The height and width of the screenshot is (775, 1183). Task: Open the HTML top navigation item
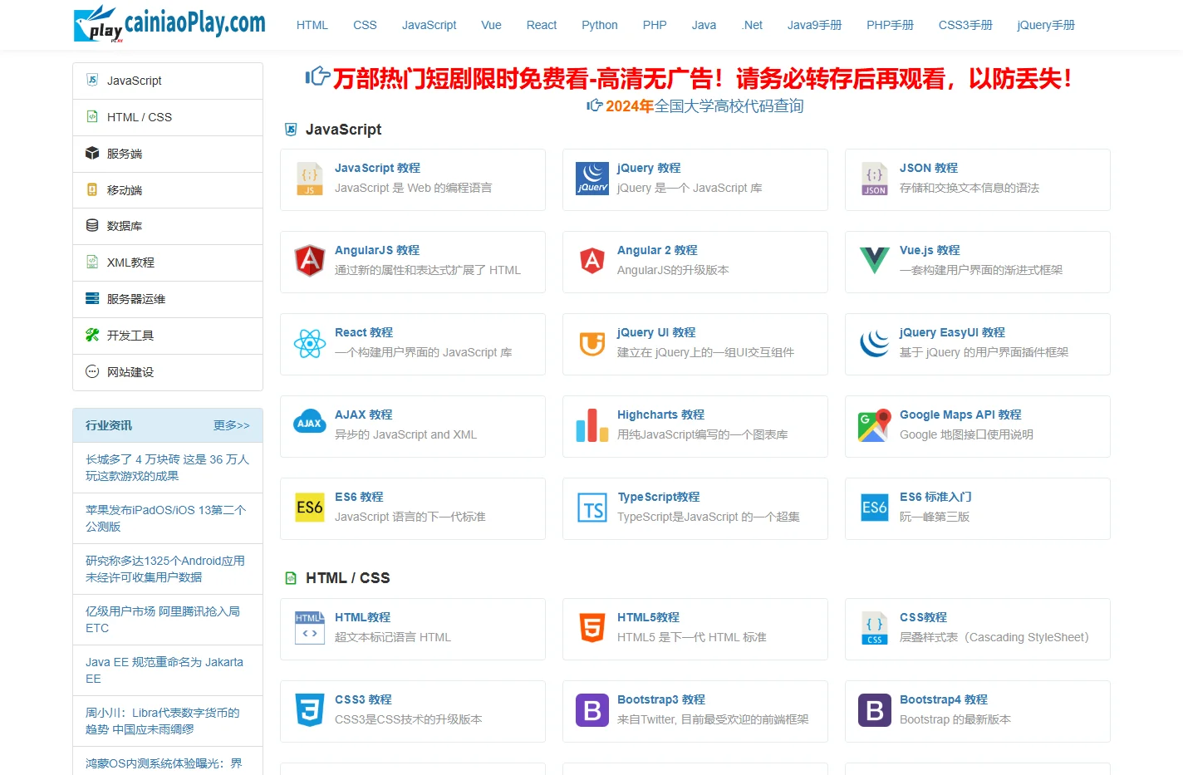coord(312,25)
